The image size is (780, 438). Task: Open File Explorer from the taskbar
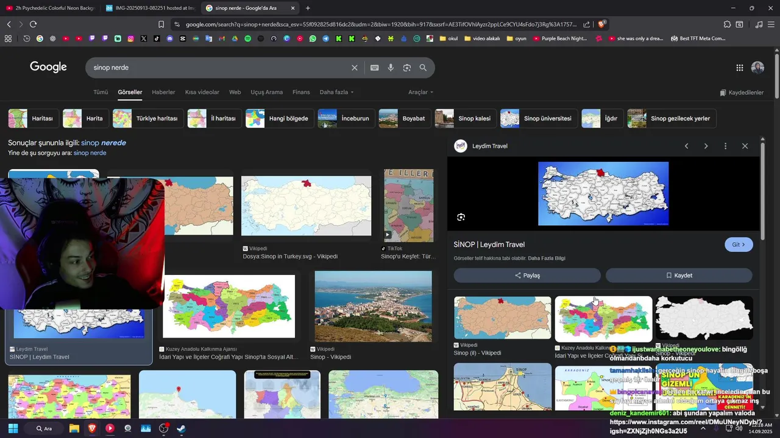74,428
